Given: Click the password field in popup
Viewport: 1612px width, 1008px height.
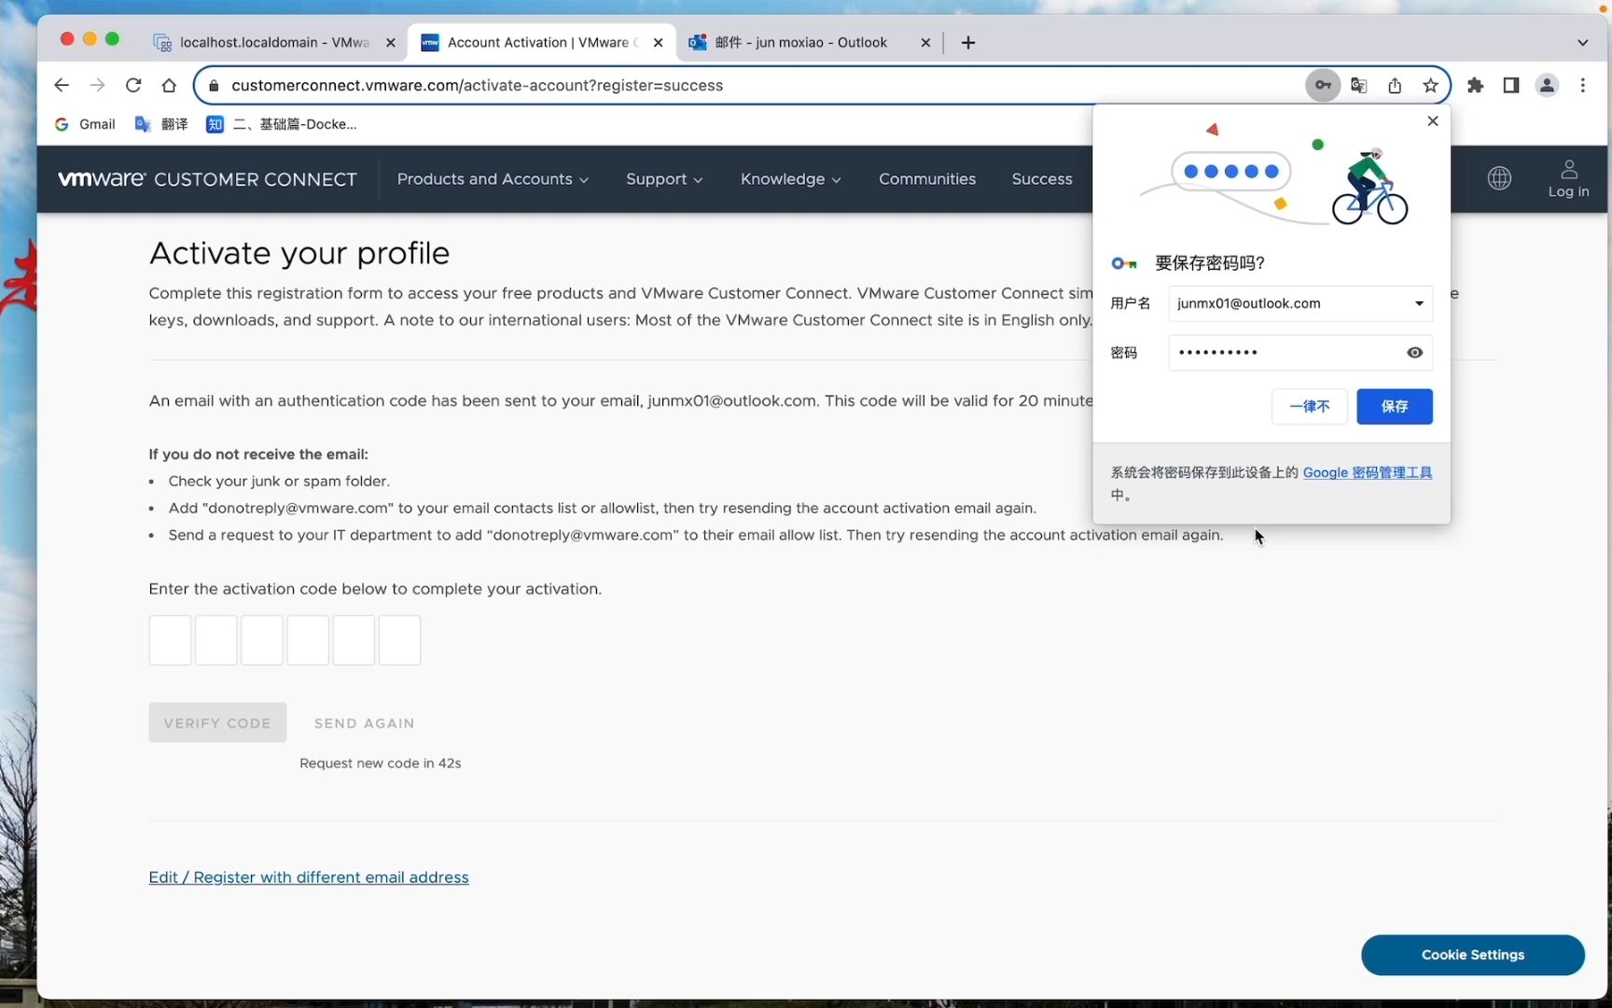Looking at the screenshot, I should click(x=1299, y=353).
